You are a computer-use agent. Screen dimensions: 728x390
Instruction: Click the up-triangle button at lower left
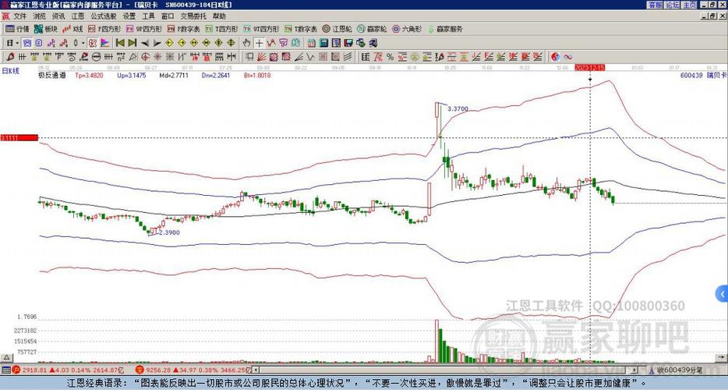(x=6, y=358)
